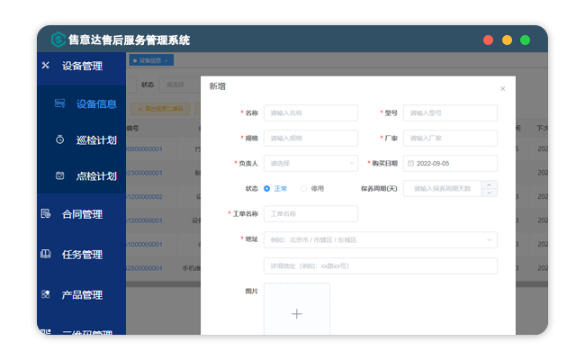Click the red window control dot
This screenshot has width=585, height=360.
[x=488, y=40]
